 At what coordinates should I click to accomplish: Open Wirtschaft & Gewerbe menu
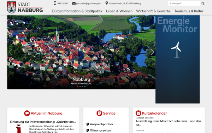point(153,11)
